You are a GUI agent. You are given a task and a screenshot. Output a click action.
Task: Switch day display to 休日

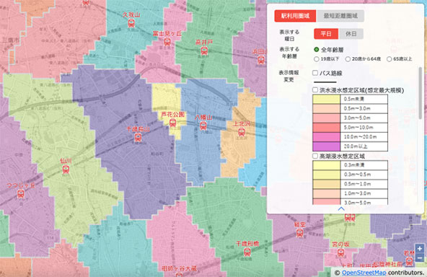click(351, 34)
